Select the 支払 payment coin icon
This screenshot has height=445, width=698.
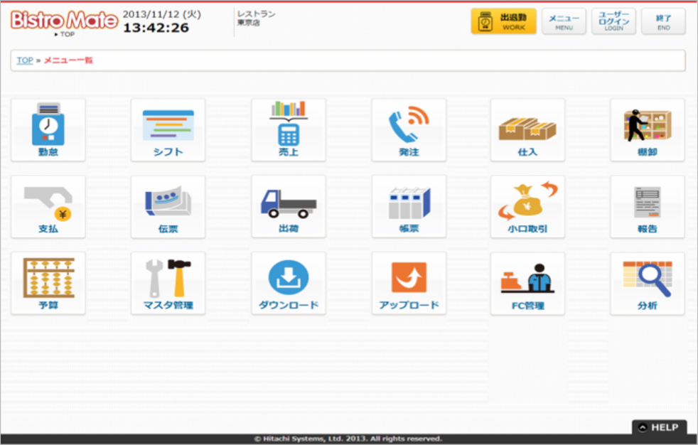pyautogui.click(x=48, y=207)
